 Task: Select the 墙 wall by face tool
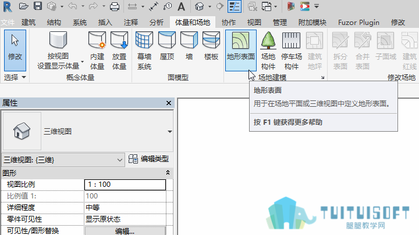pyautogui.click(x=189, y=46)
